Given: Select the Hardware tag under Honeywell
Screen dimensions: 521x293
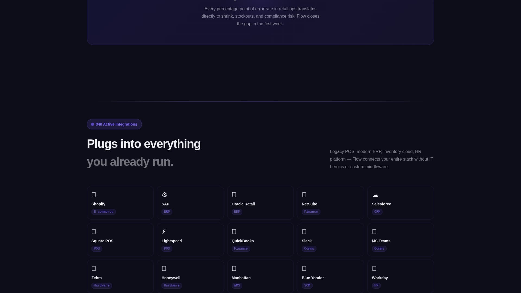Looking at the screenshot, I should [172, 286].
